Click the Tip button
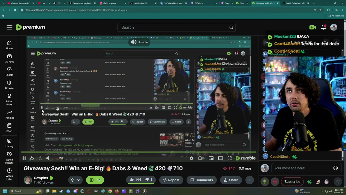Image resolution: width=346 pixels, height=195 pixels. click(x=95, y=180)
